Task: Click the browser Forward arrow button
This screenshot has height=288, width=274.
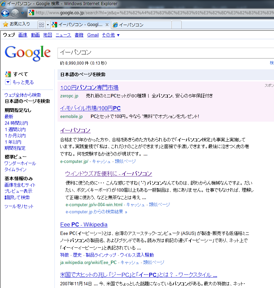Action: (x=15, y=13)
